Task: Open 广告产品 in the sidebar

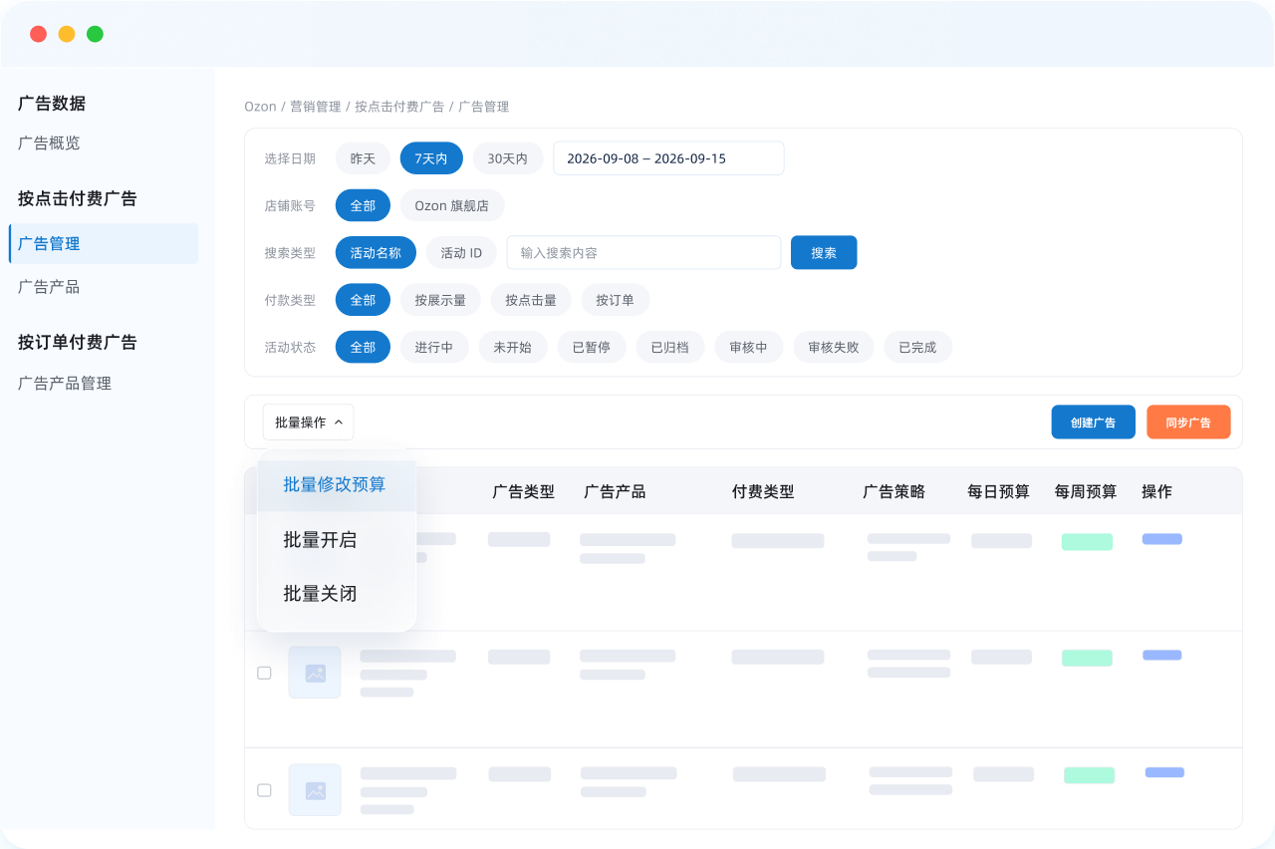Action: pos(49,287)
